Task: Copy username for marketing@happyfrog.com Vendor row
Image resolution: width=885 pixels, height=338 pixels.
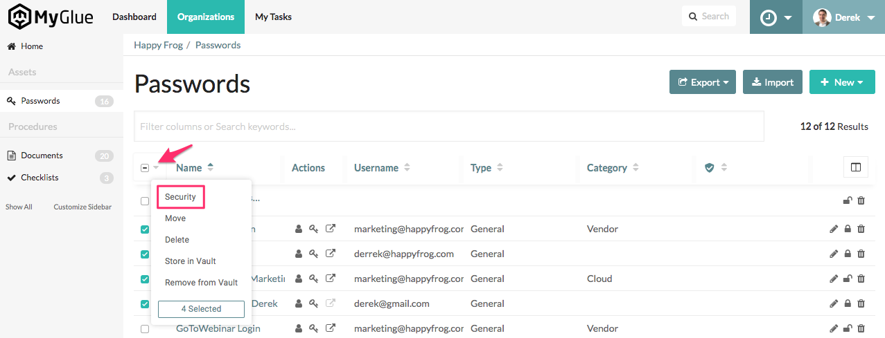Action: pyautogui.click(x=299, y=229)
